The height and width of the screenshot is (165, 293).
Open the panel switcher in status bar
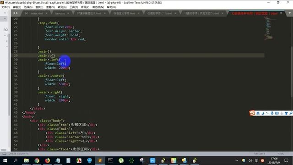[x=4, y=154]
